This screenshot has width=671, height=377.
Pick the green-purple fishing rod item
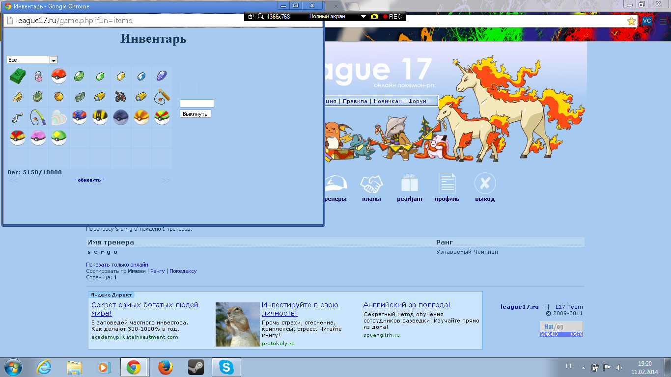(x=38, y=117)
